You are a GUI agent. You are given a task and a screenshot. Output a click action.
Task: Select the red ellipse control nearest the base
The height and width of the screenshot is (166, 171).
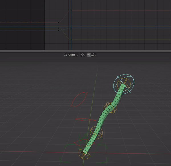(85, 143)
